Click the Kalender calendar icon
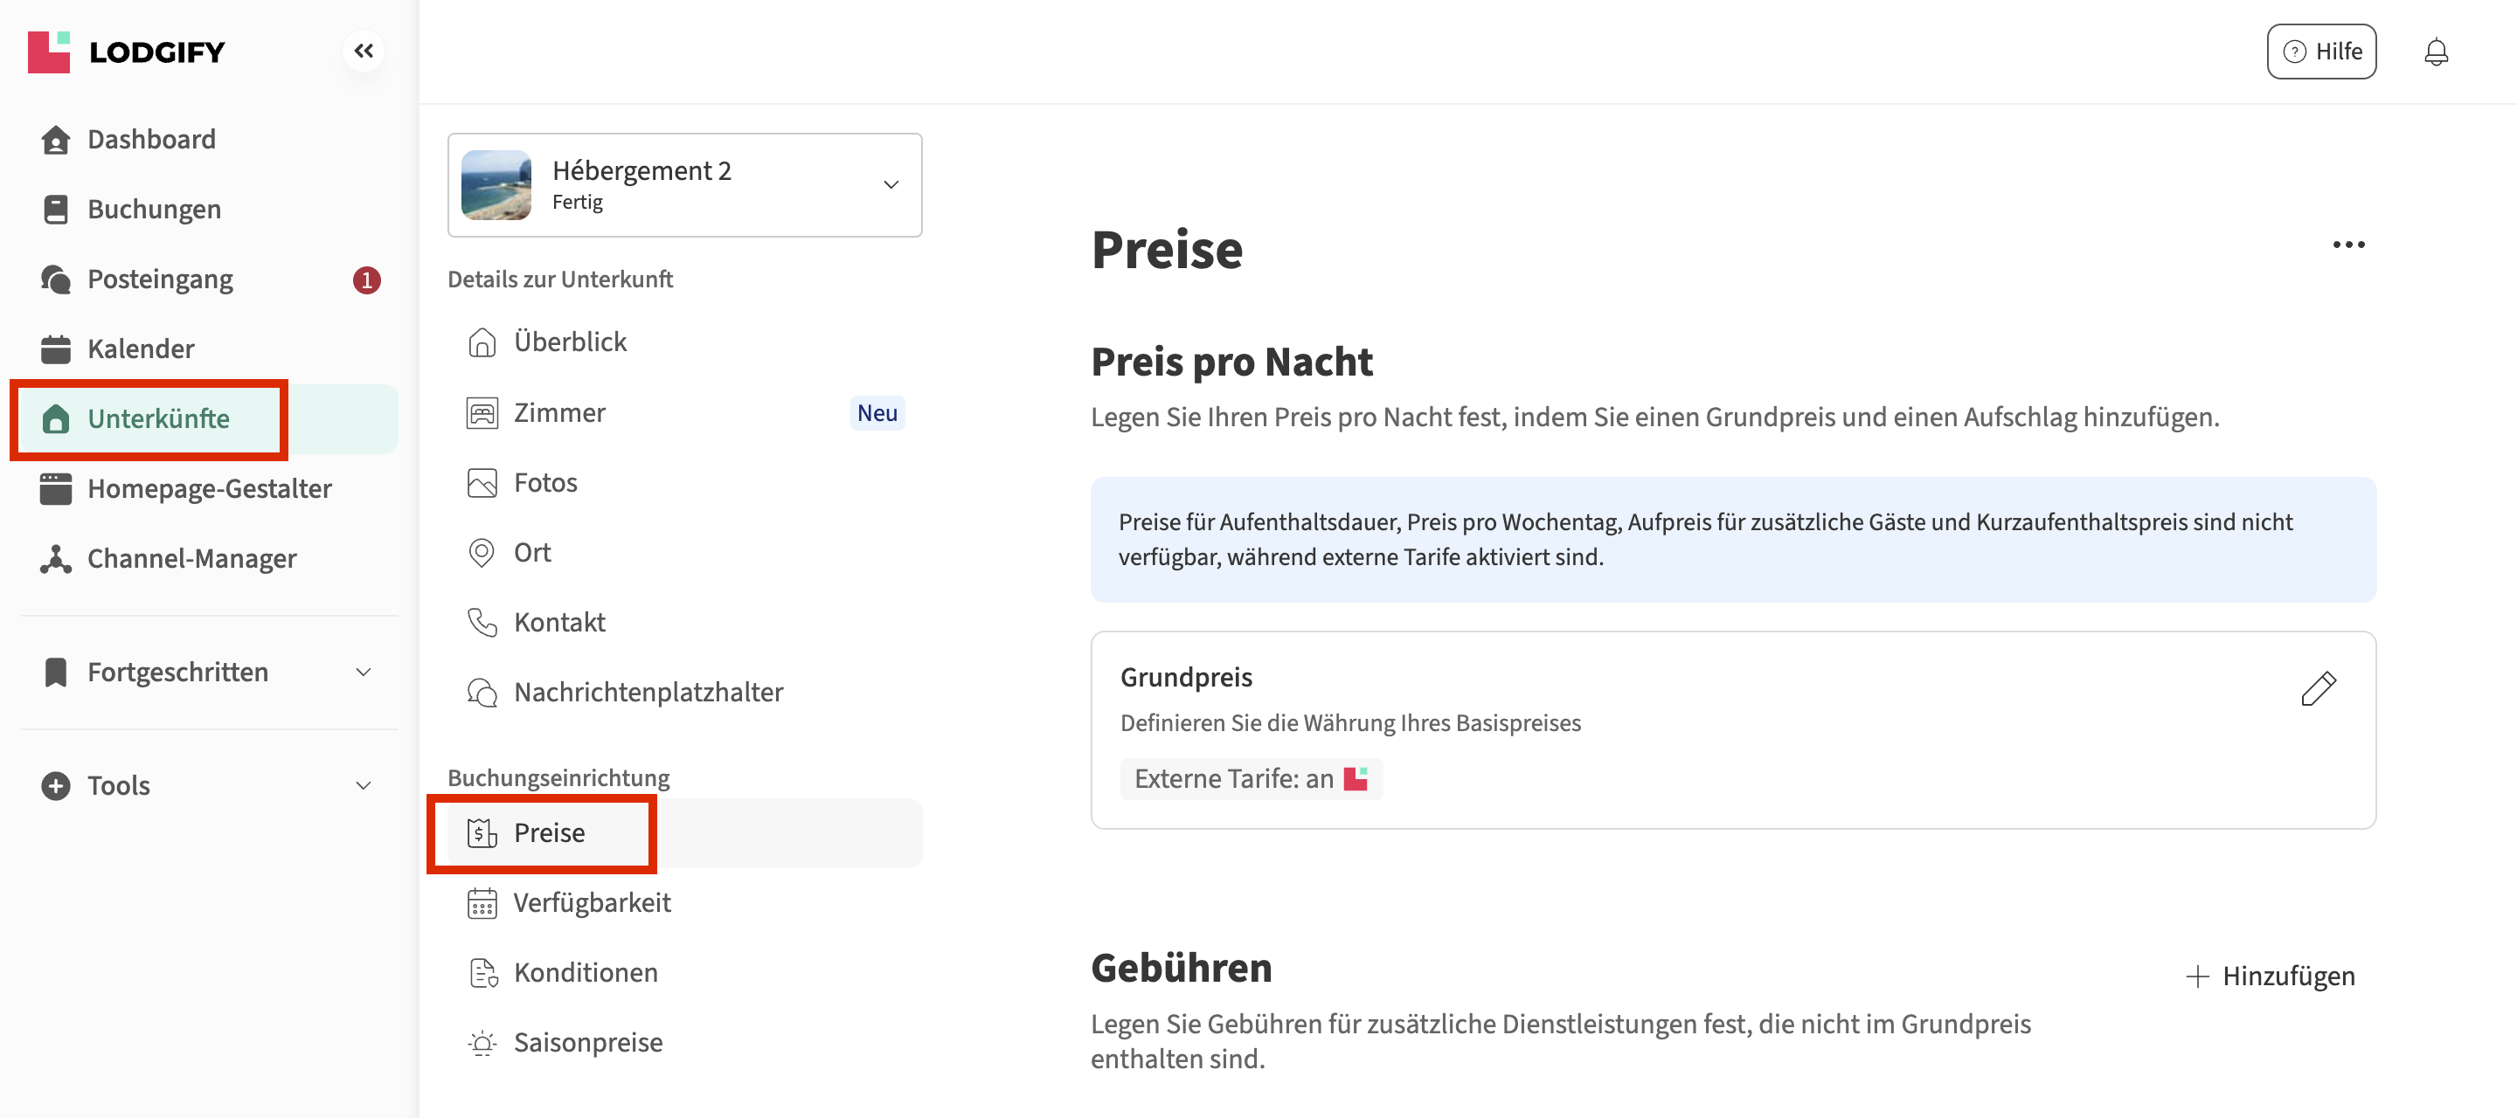 [56, 349]
